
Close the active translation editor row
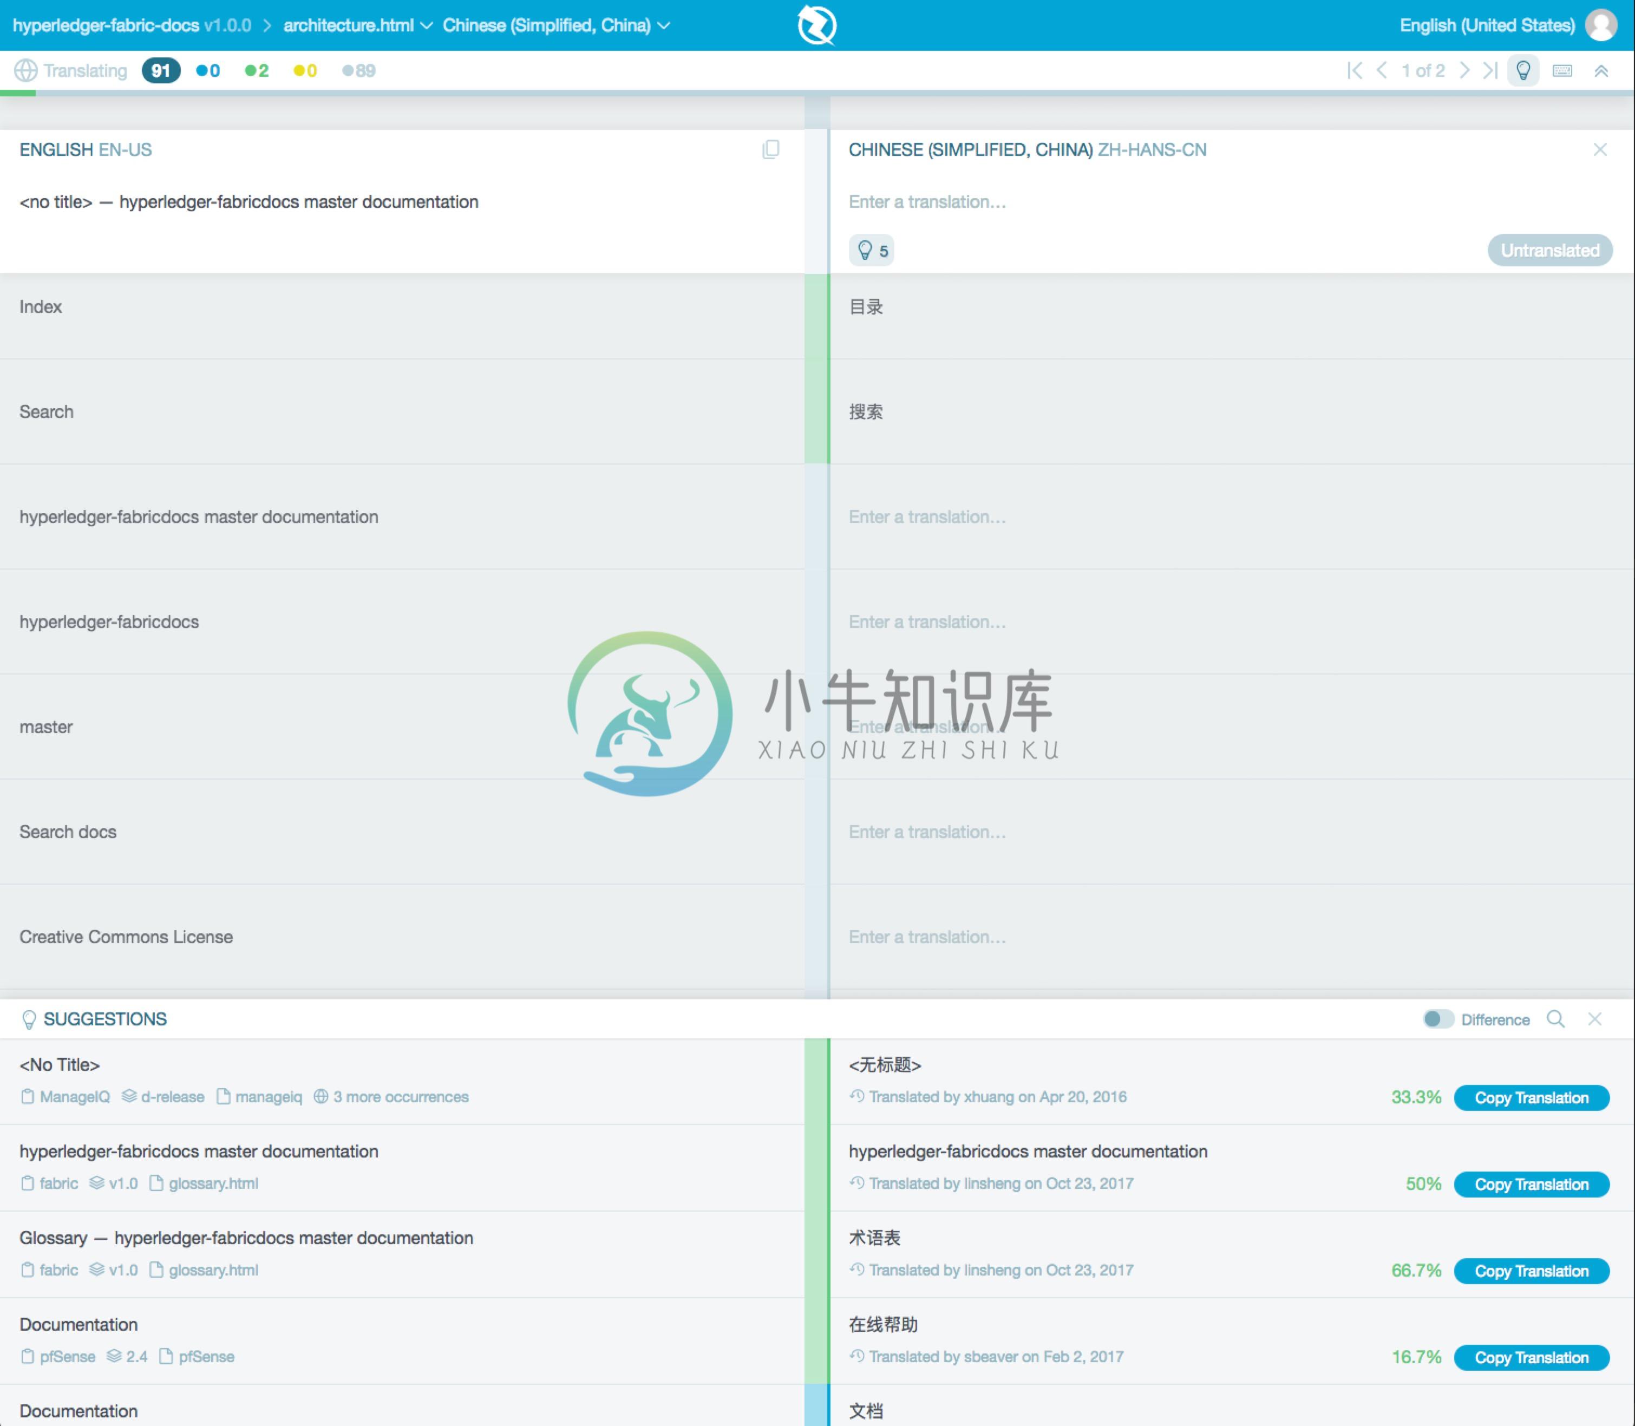click(1600, 149)
